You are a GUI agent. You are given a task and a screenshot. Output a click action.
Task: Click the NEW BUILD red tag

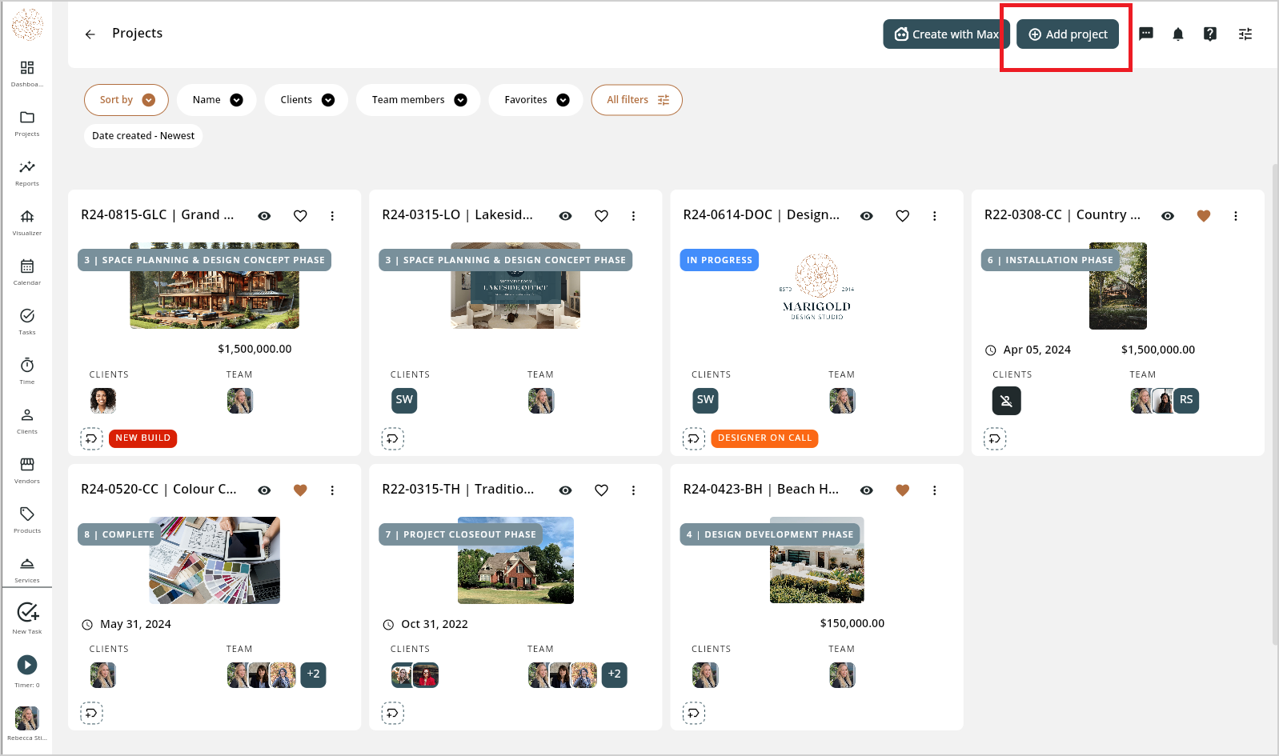click(x=142, y=438)
